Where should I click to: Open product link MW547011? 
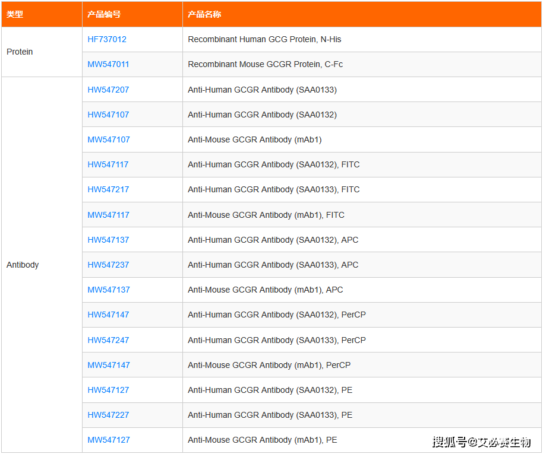pos(108,64)
